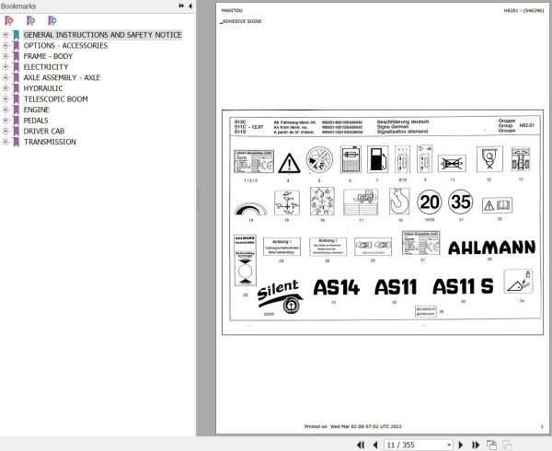This screenshot has width=552, height=451.
Task: Click the Bookmarks panel title
Action: 18,6
